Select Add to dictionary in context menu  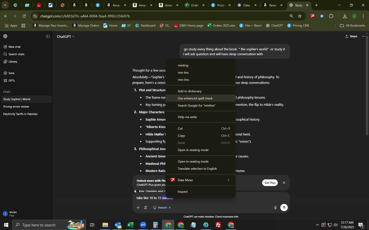click(200, 91)
